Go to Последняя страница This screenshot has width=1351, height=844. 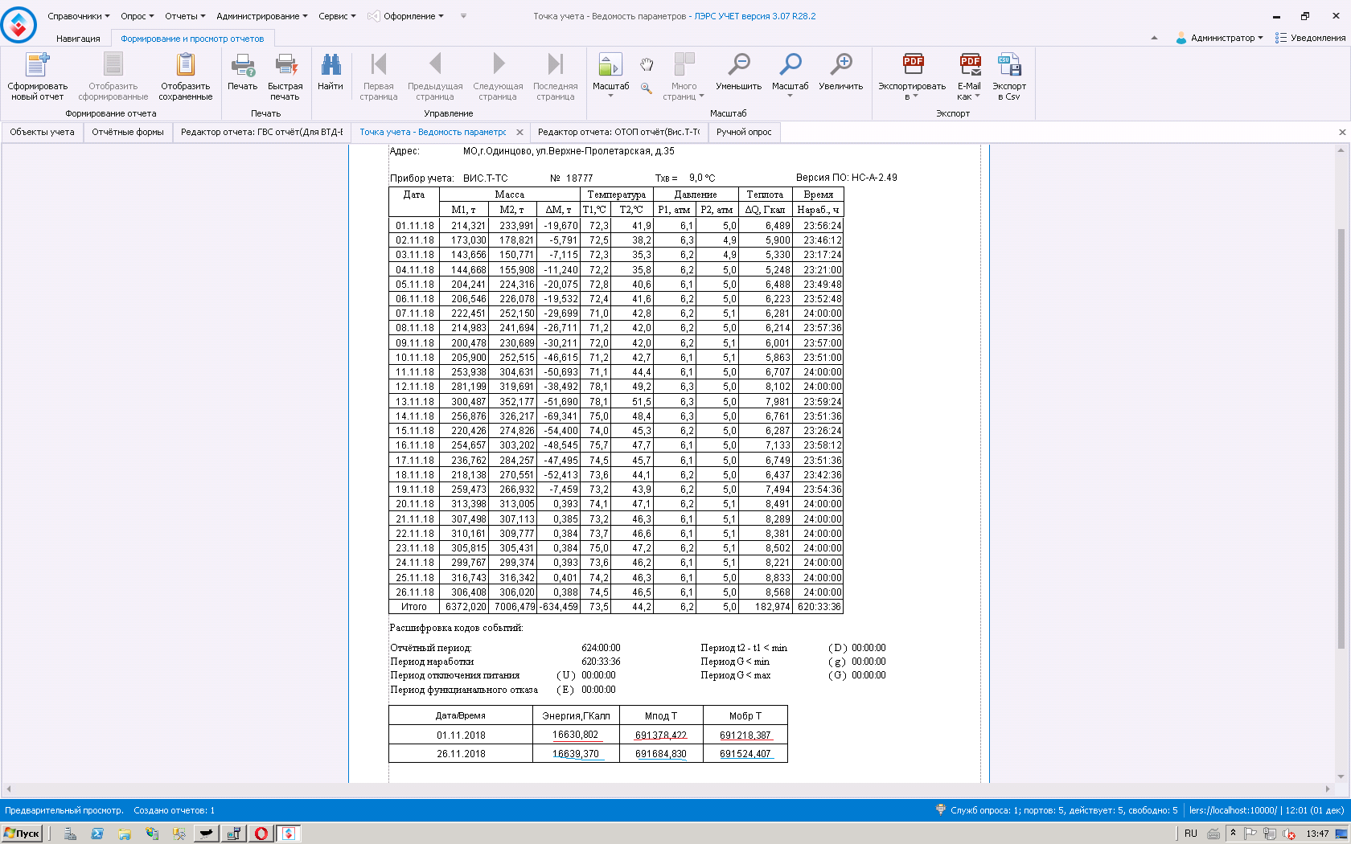(x=555, y=76)
